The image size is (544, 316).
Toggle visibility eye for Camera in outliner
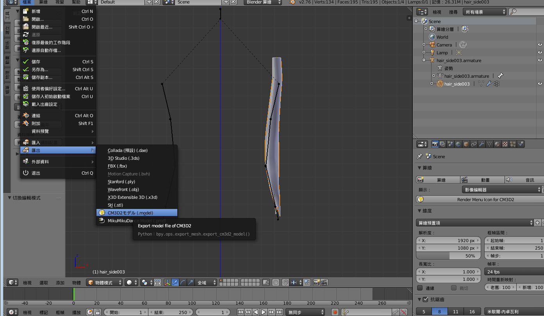click(x=540, y=45)
